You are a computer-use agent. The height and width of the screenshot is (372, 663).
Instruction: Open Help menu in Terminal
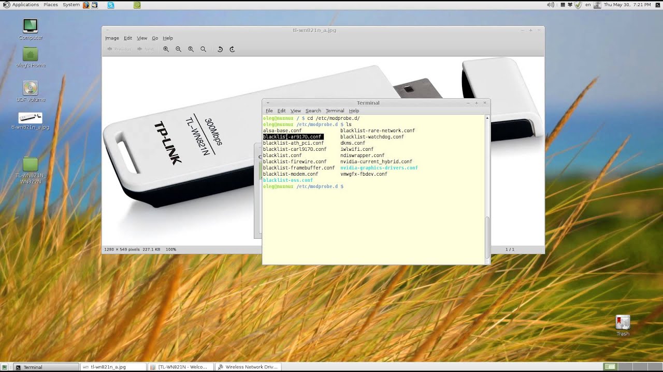354,111
